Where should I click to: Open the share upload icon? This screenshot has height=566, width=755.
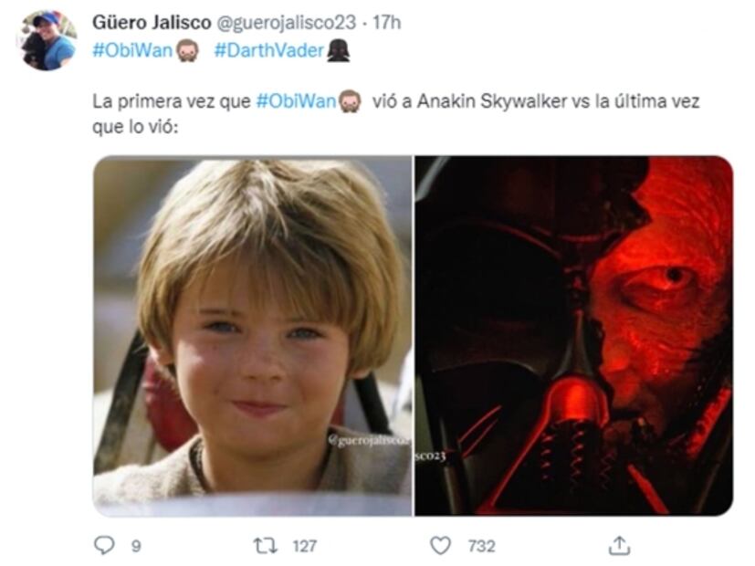click(619, 545)
